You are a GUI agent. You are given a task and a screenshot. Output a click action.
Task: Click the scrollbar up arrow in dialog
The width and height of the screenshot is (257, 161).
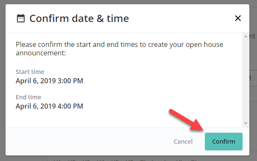pyautogui.click(x=246, y=36)
